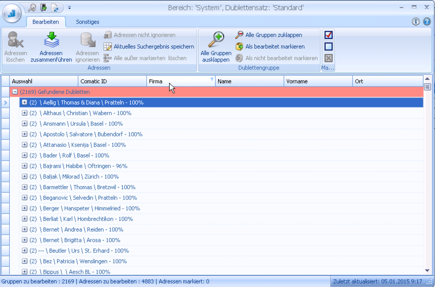Click the scrollbar up arrow of the list

tap(427, 79)
